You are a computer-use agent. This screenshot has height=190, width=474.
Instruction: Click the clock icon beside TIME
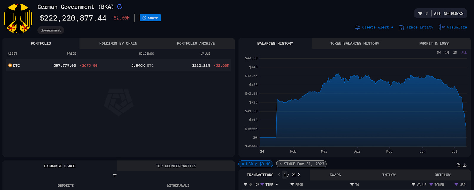pos(257,185)
